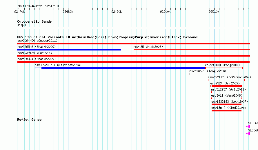Click the 11q21 cytogenetic band bar
The width and height of the screenshot is (258, 150).
pos(133,28)
